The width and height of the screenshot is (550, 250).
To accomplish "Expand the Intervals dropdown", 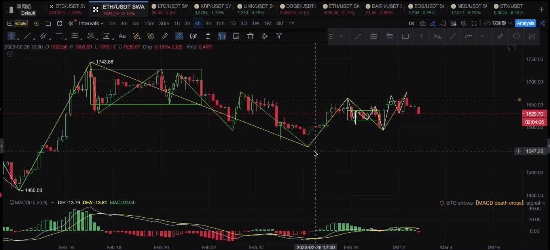I will click(91, 24).
